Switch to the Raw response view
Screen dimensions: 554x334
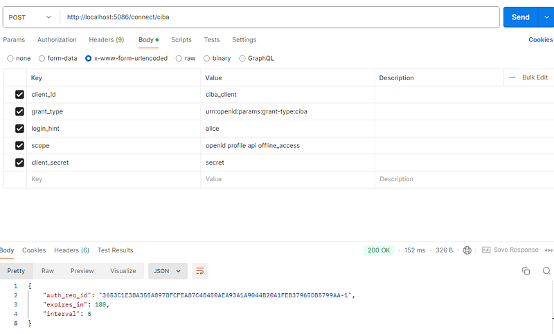tap(48, 271)
